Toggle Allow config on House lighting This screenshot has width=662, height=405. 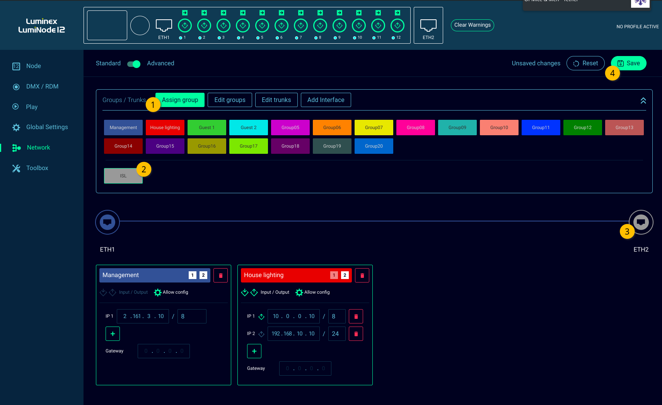coord(299,293)
